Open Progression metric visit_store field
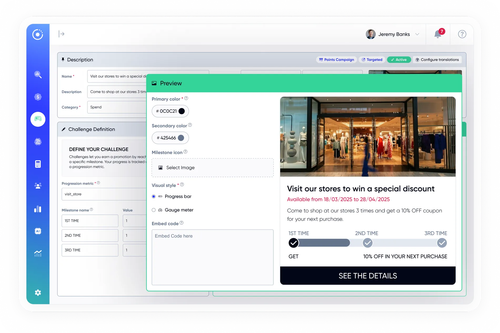Image resolution: width=500 pixels, height=333 pixels. [104, 194]
